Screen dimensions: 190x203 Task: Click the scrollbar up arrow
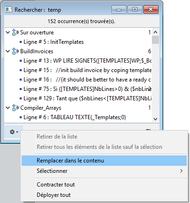(155, 32)
